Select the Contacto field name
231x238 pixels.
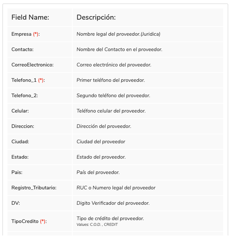coord(22,49)
